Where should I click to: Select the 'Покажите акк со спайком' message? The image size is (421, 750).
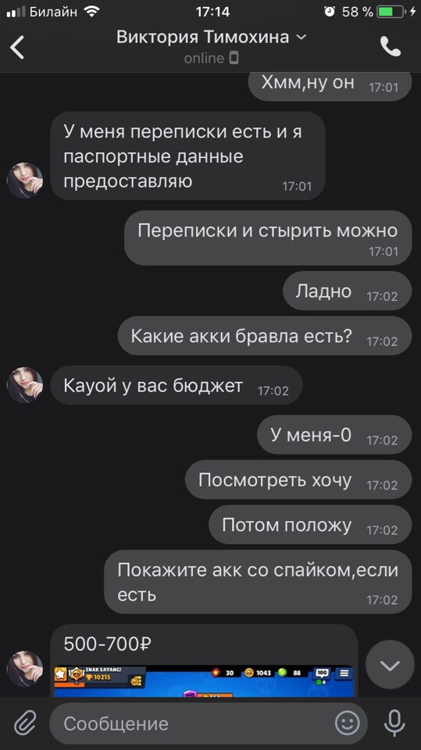[x=258, y=581]
